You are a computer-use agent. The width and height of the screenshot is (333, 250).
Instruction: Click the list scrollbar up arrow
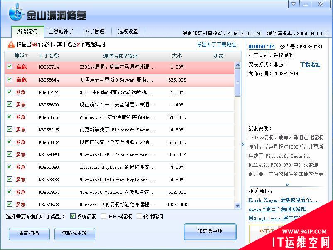pos(238,65)
